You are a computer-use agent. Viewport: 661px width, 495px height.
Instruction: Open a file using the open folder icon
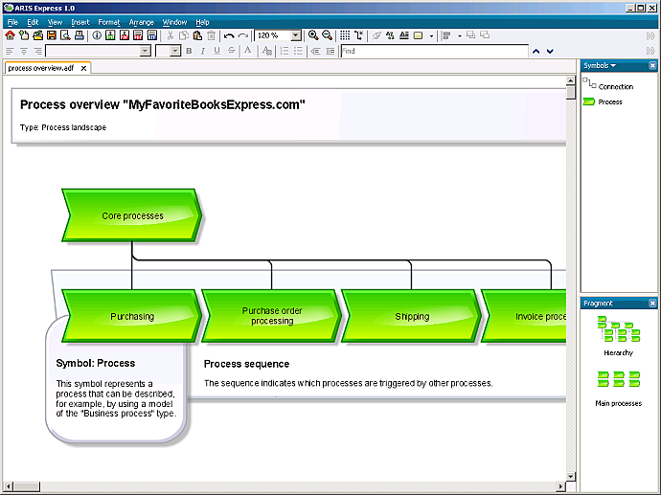pyautogui.click(x=38, y=35)
